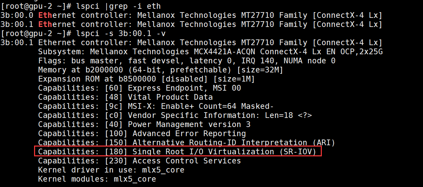Click the '3b:00.0' PCI address
Viewport: 423px width, 187px height.
pyautogui.click(x=17, y=15)
